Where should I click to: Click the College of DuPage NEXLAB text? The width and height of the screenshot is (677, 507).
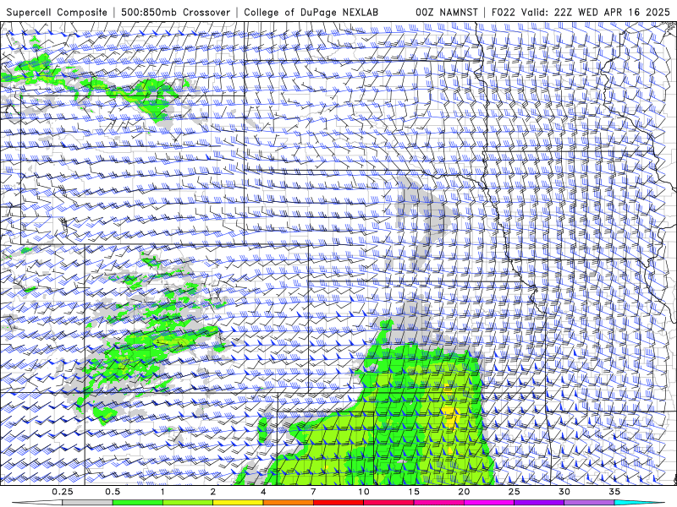[x=311, y=13]
